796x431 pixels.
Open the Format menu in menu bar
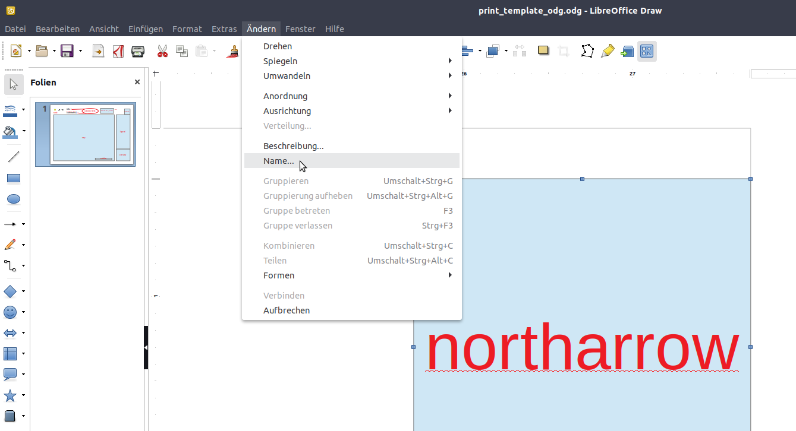(x=187, y=29)
